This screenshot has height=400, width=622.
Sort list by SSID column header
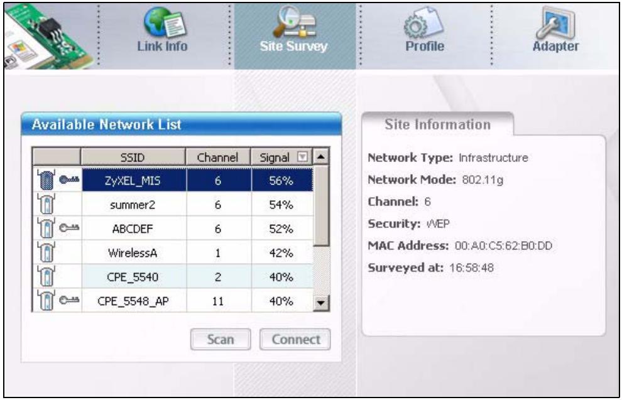click(133, 157)
